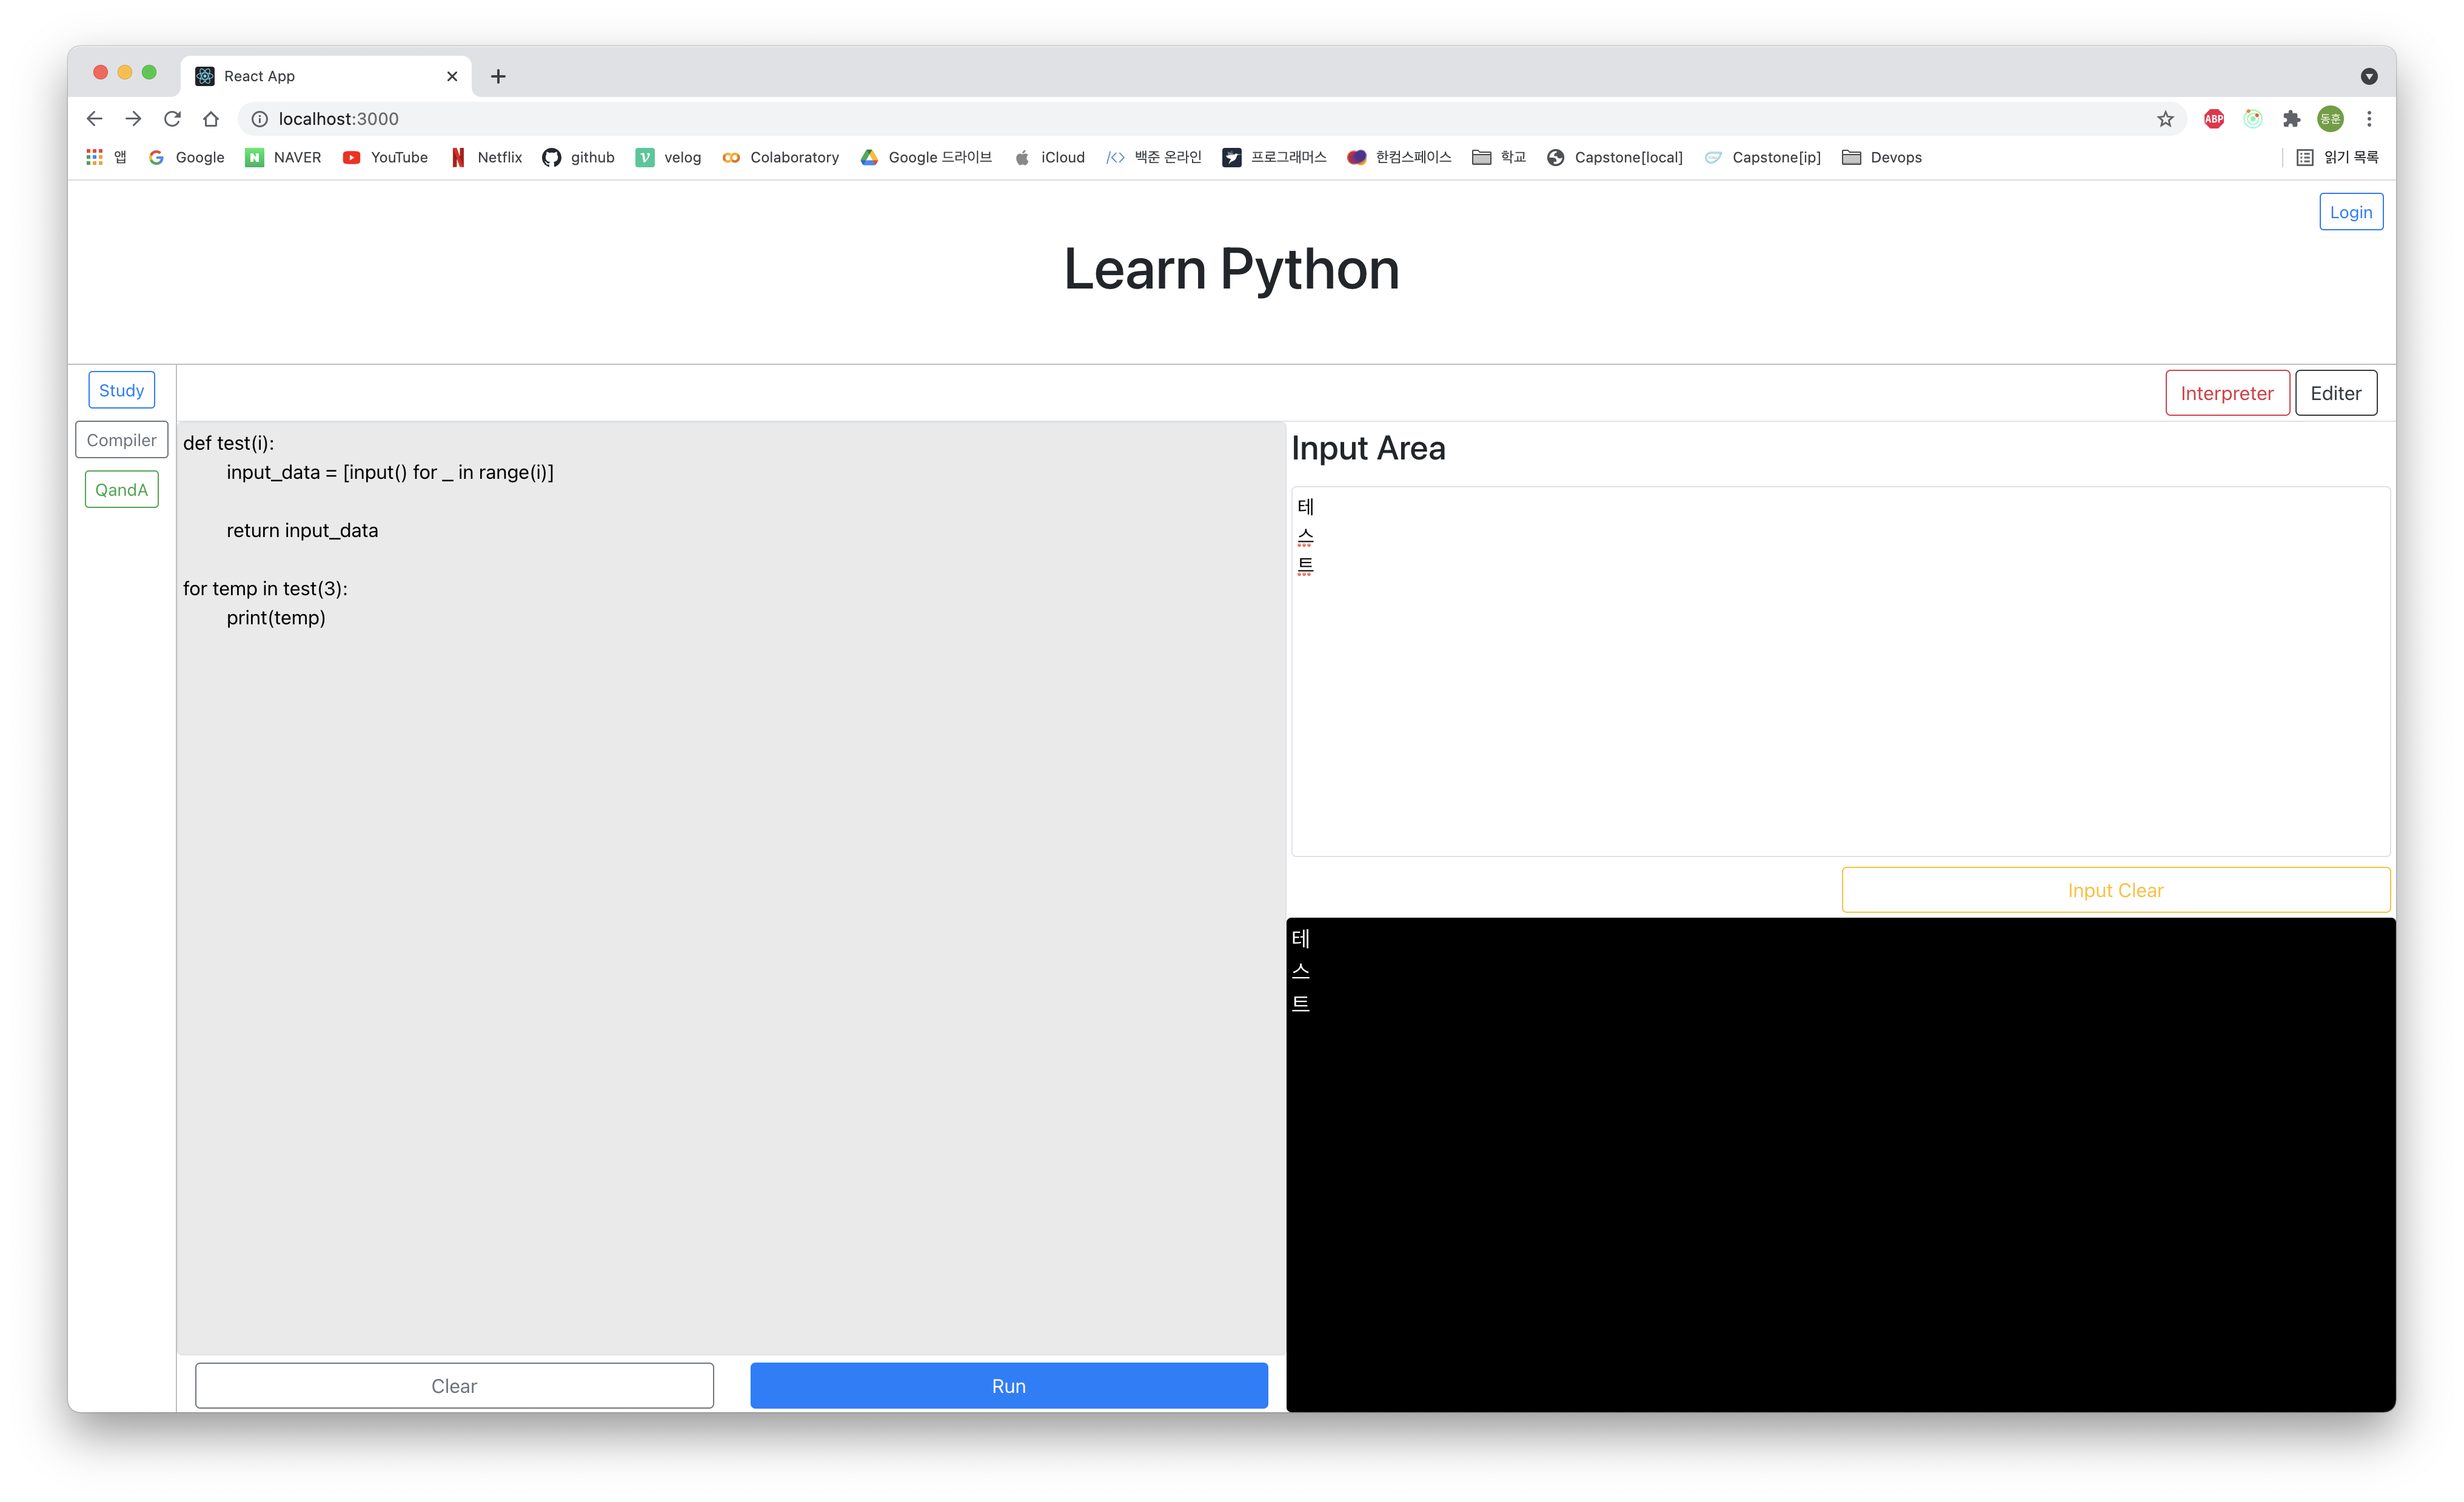The image size is (2464, 1502).
Task: Open the velog bookmark
Action: point(667,157)
